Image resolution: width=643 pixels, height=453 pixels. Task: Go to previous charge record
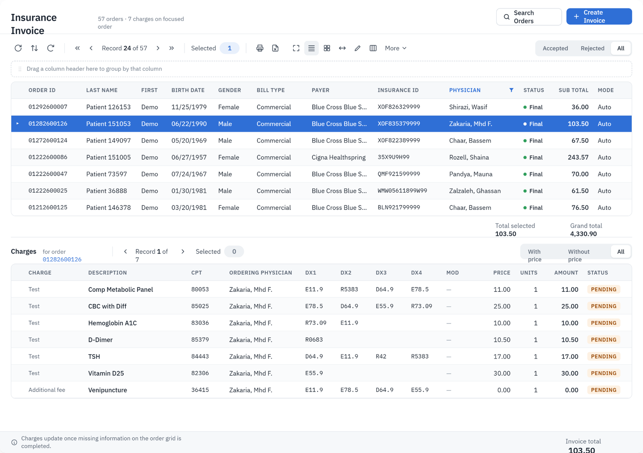coord(125,252)
